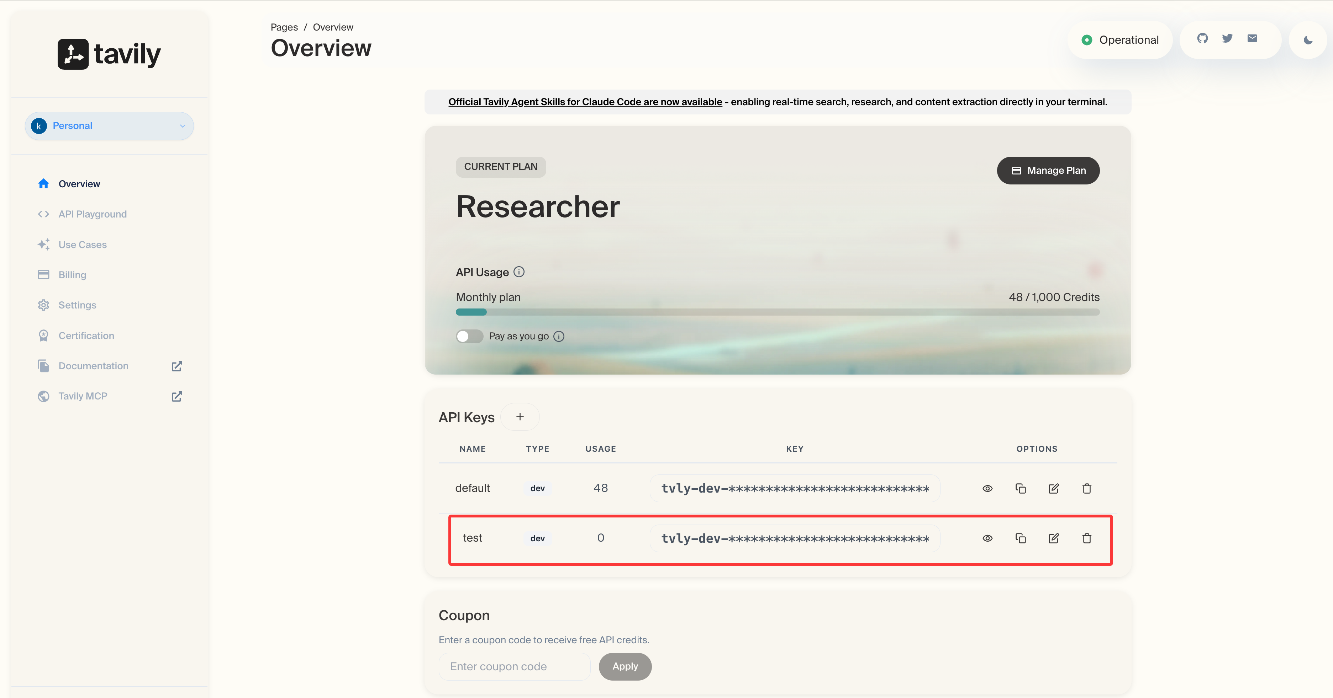Copy the test API key
The image size is (1333, 698).
coord(1021,538)
